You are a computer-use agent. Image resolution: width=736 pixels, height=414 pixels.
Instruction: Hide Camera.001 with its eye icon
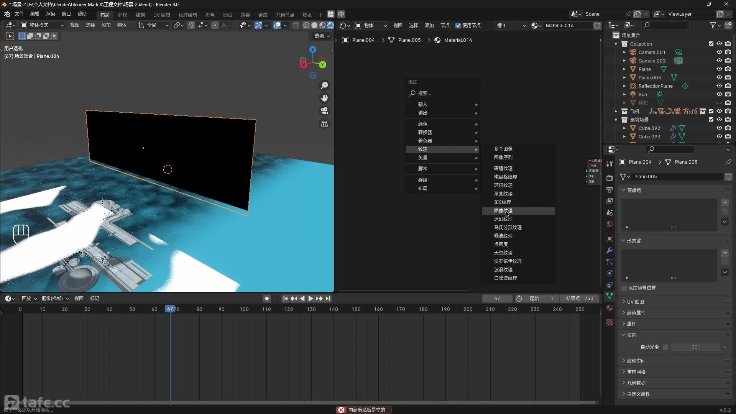719,52
